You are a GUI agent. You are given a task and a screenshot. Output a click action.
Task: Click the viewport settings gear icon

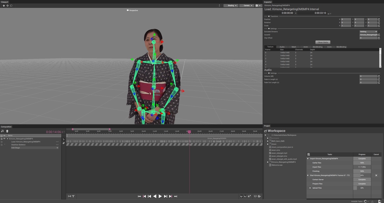point(258,5)
